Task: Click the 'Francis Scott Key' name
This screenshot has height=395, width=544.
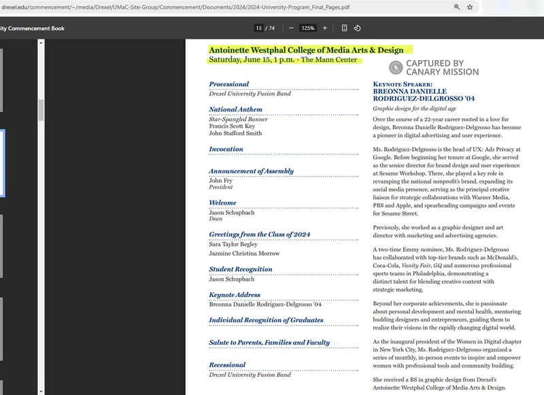Action: coord(232,126)
